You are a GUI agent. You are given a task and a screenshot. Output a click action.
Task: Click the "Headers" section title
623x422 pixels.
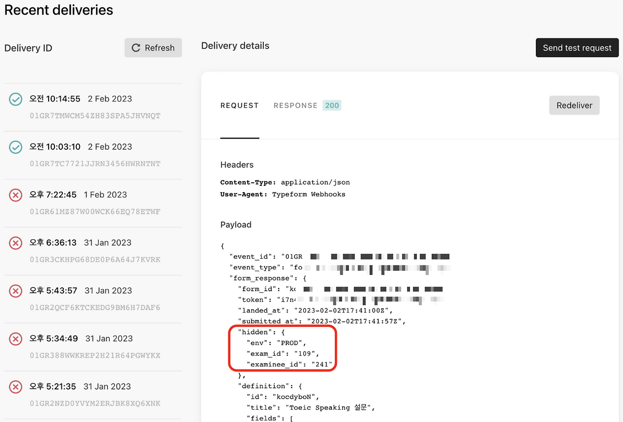(237, 165)
